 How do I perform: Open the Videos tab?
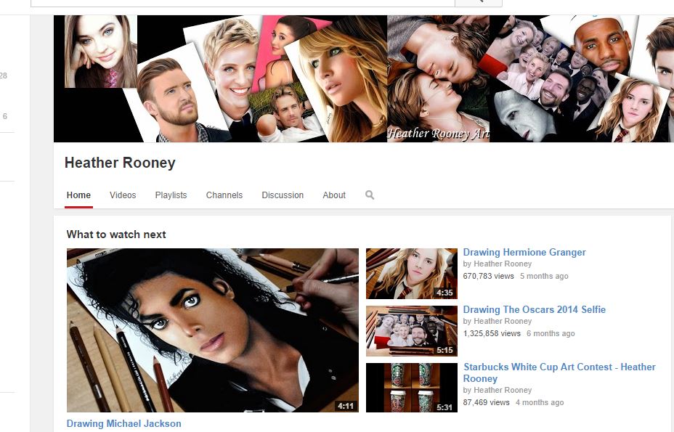coord(123,195)
